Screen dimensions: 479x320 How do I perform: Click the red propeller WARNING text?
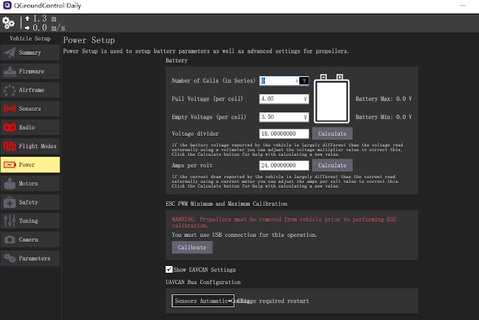pos(284,222)
